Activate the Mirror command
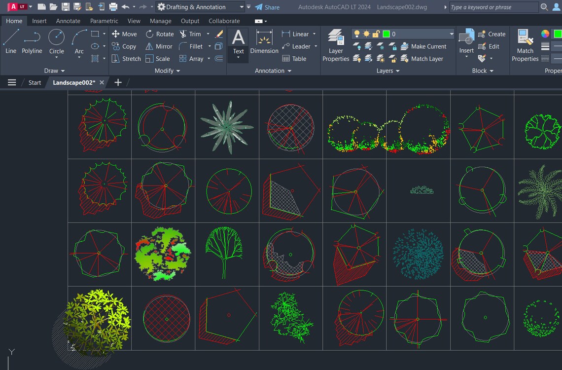Screen dimensions: 562x370 click(159, 46)
